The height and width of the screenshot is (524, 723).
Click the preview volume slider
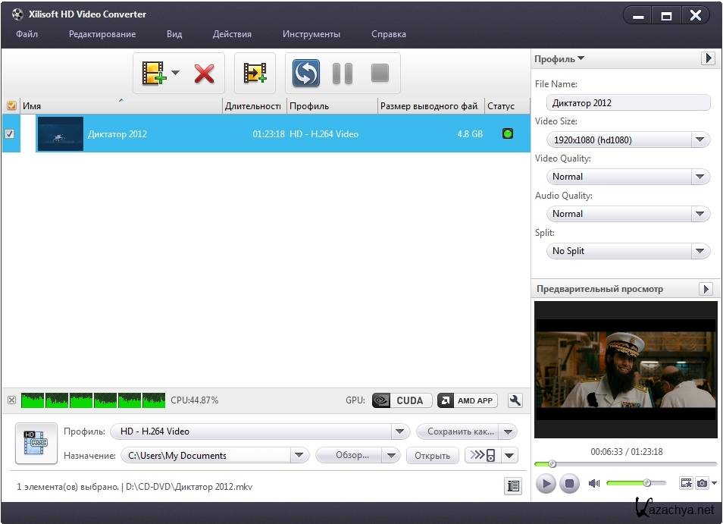[x=636, y=483]
